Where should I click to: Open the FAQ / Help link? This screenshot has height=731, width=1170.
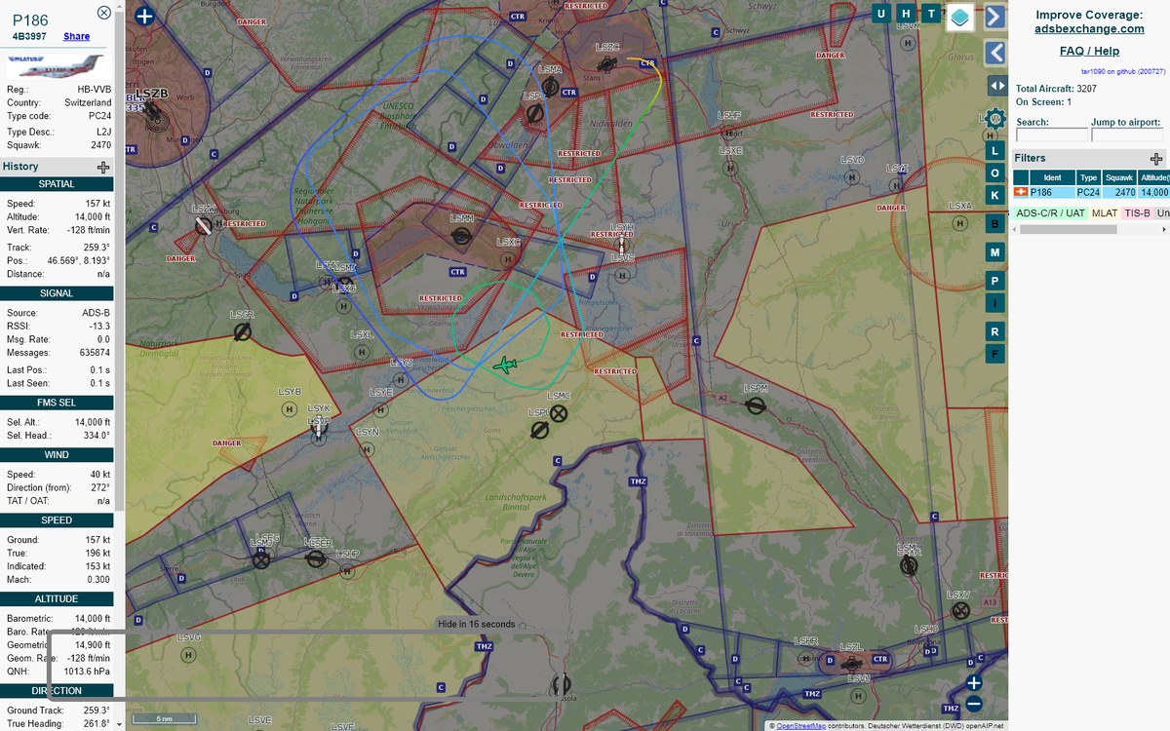coord(1089,51)
